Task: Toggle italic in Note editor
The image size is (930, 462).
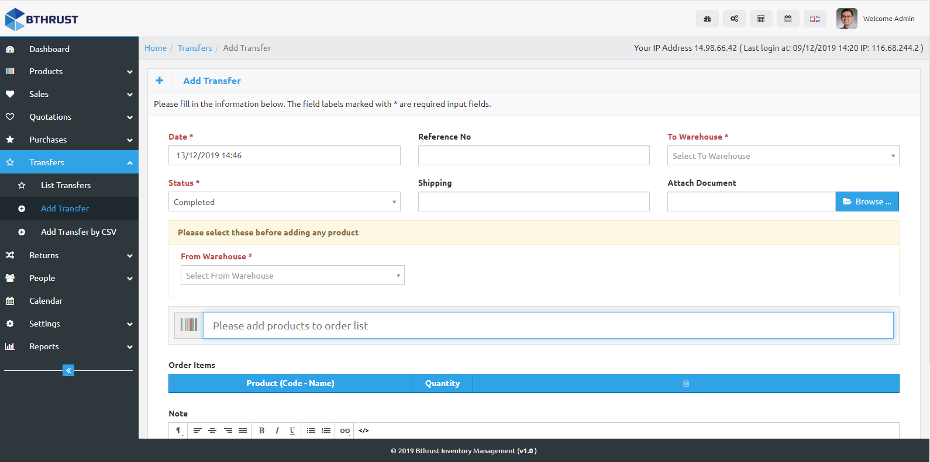Action: [x=277, y=430]
